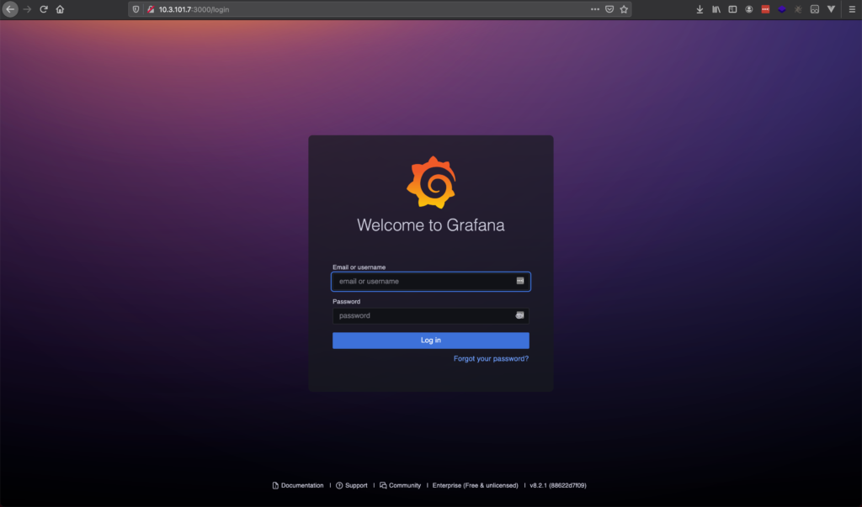Click the purple extension icon in toolbar
The width and height of the screenshot is (862, 507).
coord(782,9)
